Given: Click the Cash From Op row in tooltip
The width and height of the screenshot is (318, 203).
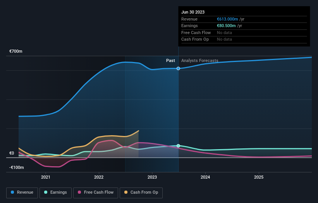Looking at the screenshot, I should pos(244,40).
